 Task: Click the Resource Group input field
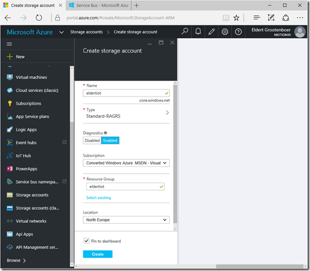(x=125, y=187)
